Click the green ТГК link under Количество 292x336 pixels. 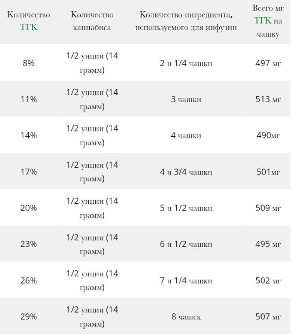(x=28, y=27)
